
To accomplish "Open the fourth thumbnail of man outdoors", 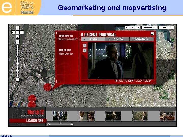I will (x=140, y=116).
